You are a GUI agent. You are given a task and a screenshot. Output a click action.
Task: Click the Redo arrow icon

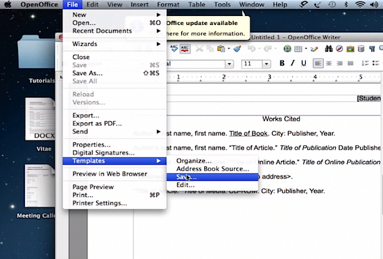click(x=267, y=49)
